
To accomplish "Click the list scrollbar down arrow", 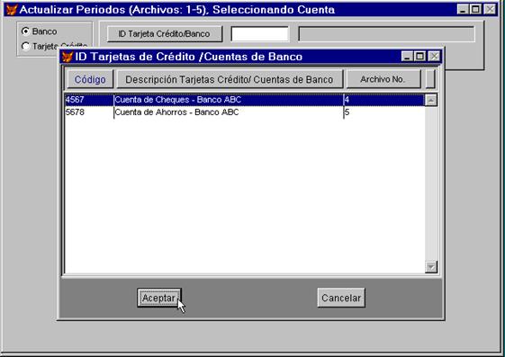I will (431, 266).
